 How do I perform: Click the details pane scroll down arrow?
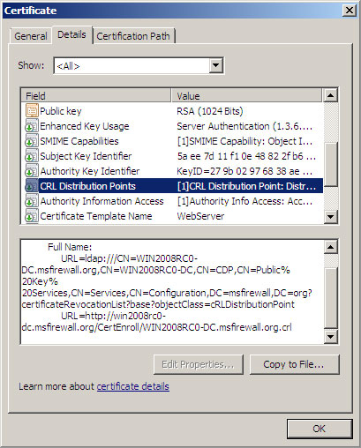(x=330, y=336)
